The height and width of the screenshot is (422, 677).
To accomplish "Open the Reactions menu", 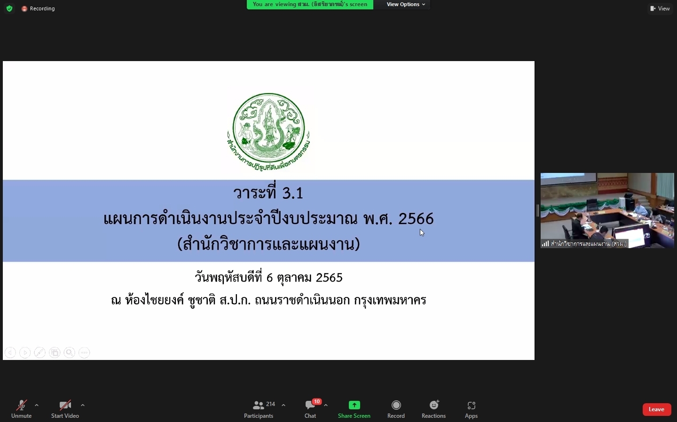I will pyautogui.click(x=434, y=409).
